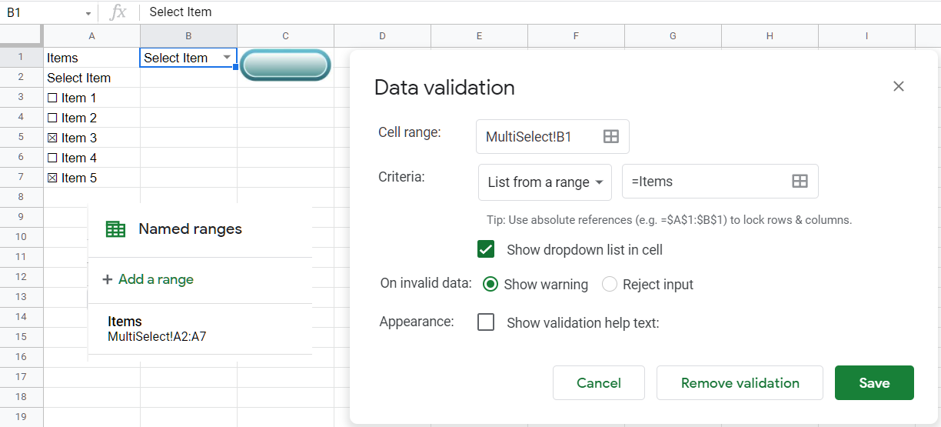Image resolution: width=941 pixels, height=427 pixels.
Task: Click the criteria range grid selector icon
Action: point(800,182)
